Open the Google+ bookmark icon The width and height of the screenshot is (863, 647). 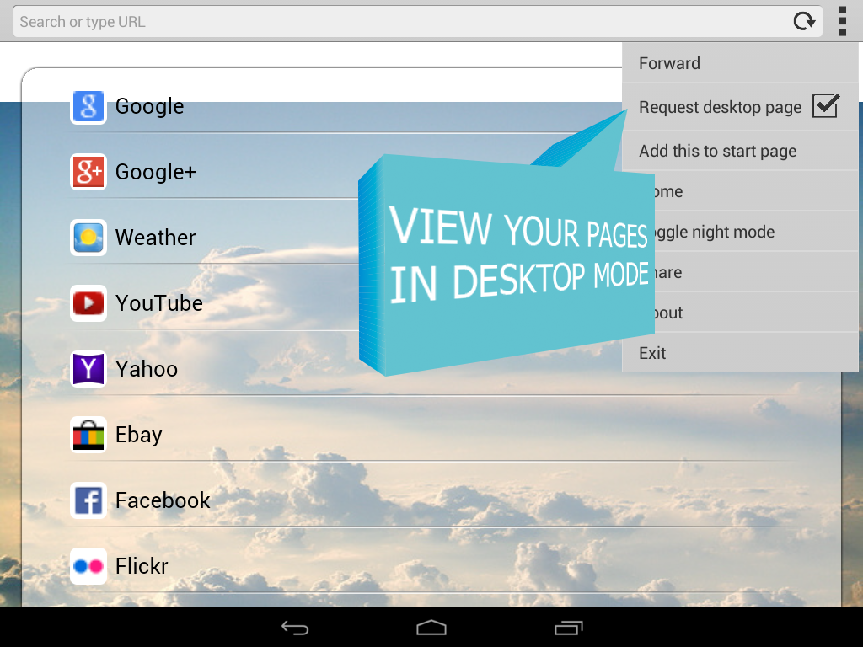(x=88, y=172)
